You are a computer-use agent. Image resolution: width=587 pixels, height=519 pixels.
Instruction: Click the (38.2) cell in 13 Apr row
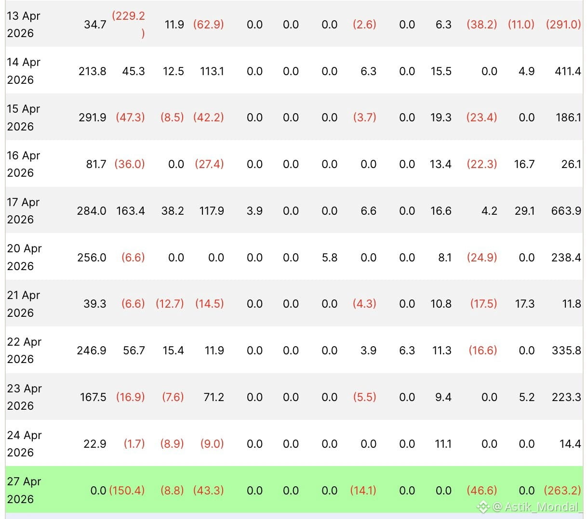tap(481, 25)
